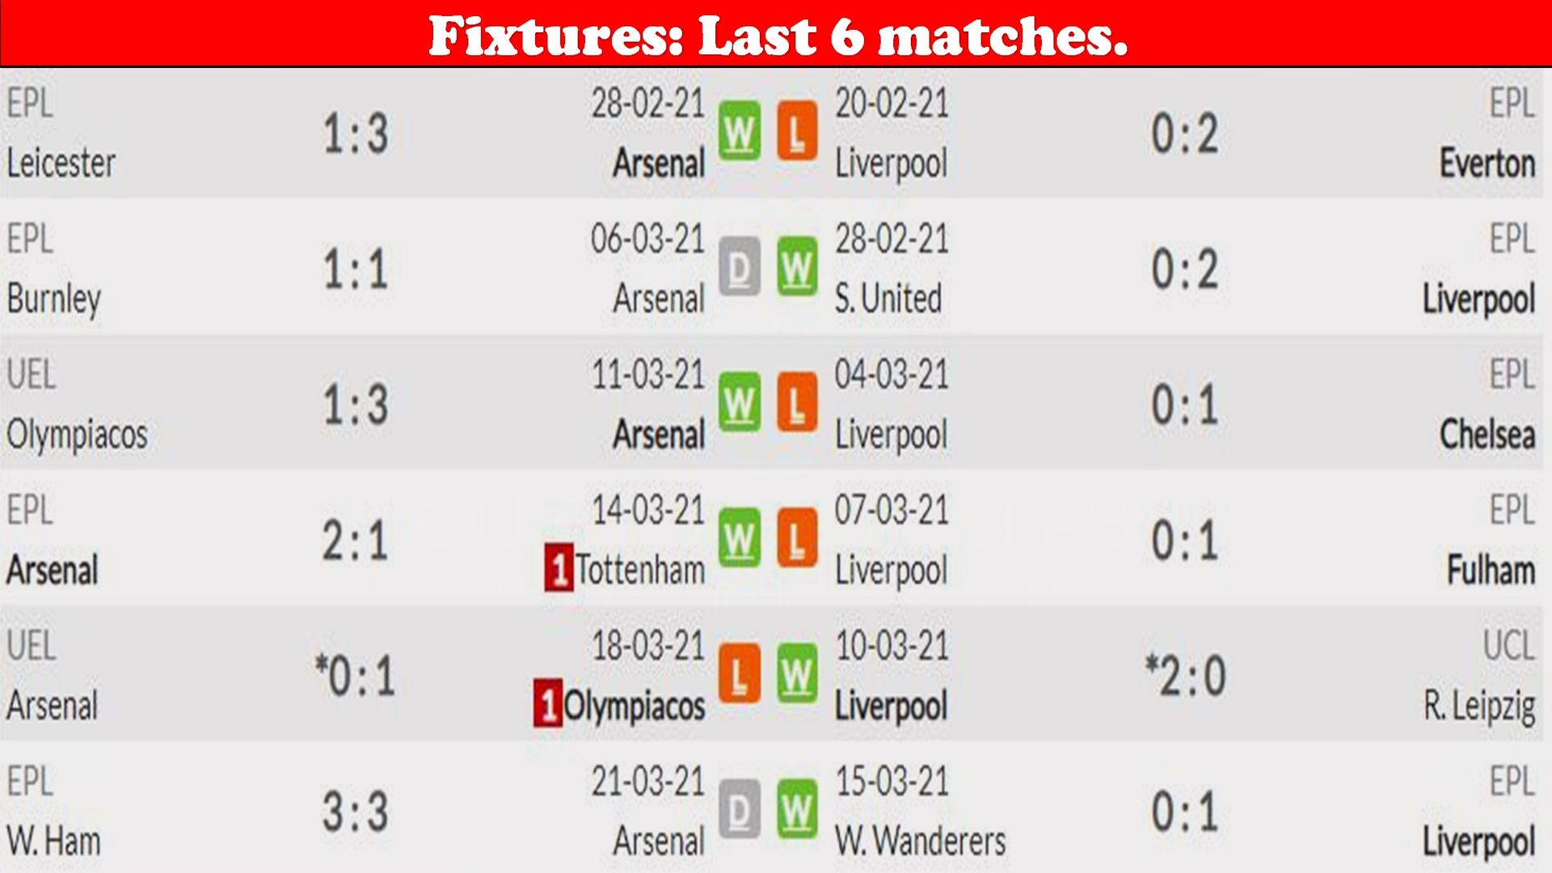The height and width of the screenshot is (873, 1552).
Task: Open the Everton team link
Action: [1487, 163]
